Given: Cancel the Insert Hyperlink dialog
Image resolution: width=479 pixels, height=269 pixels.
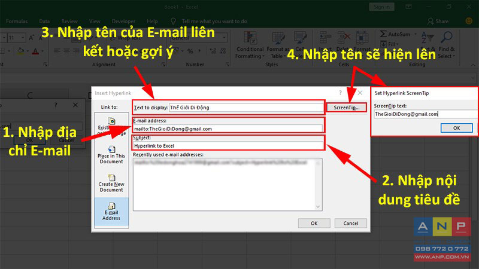Looking at the screenshot, I should coord(351,223).
